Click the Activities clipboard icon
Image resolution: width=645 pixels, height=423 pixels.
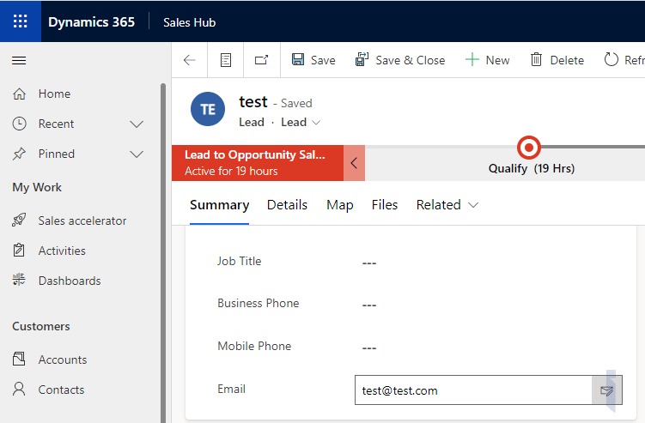(x=19, y=250)
